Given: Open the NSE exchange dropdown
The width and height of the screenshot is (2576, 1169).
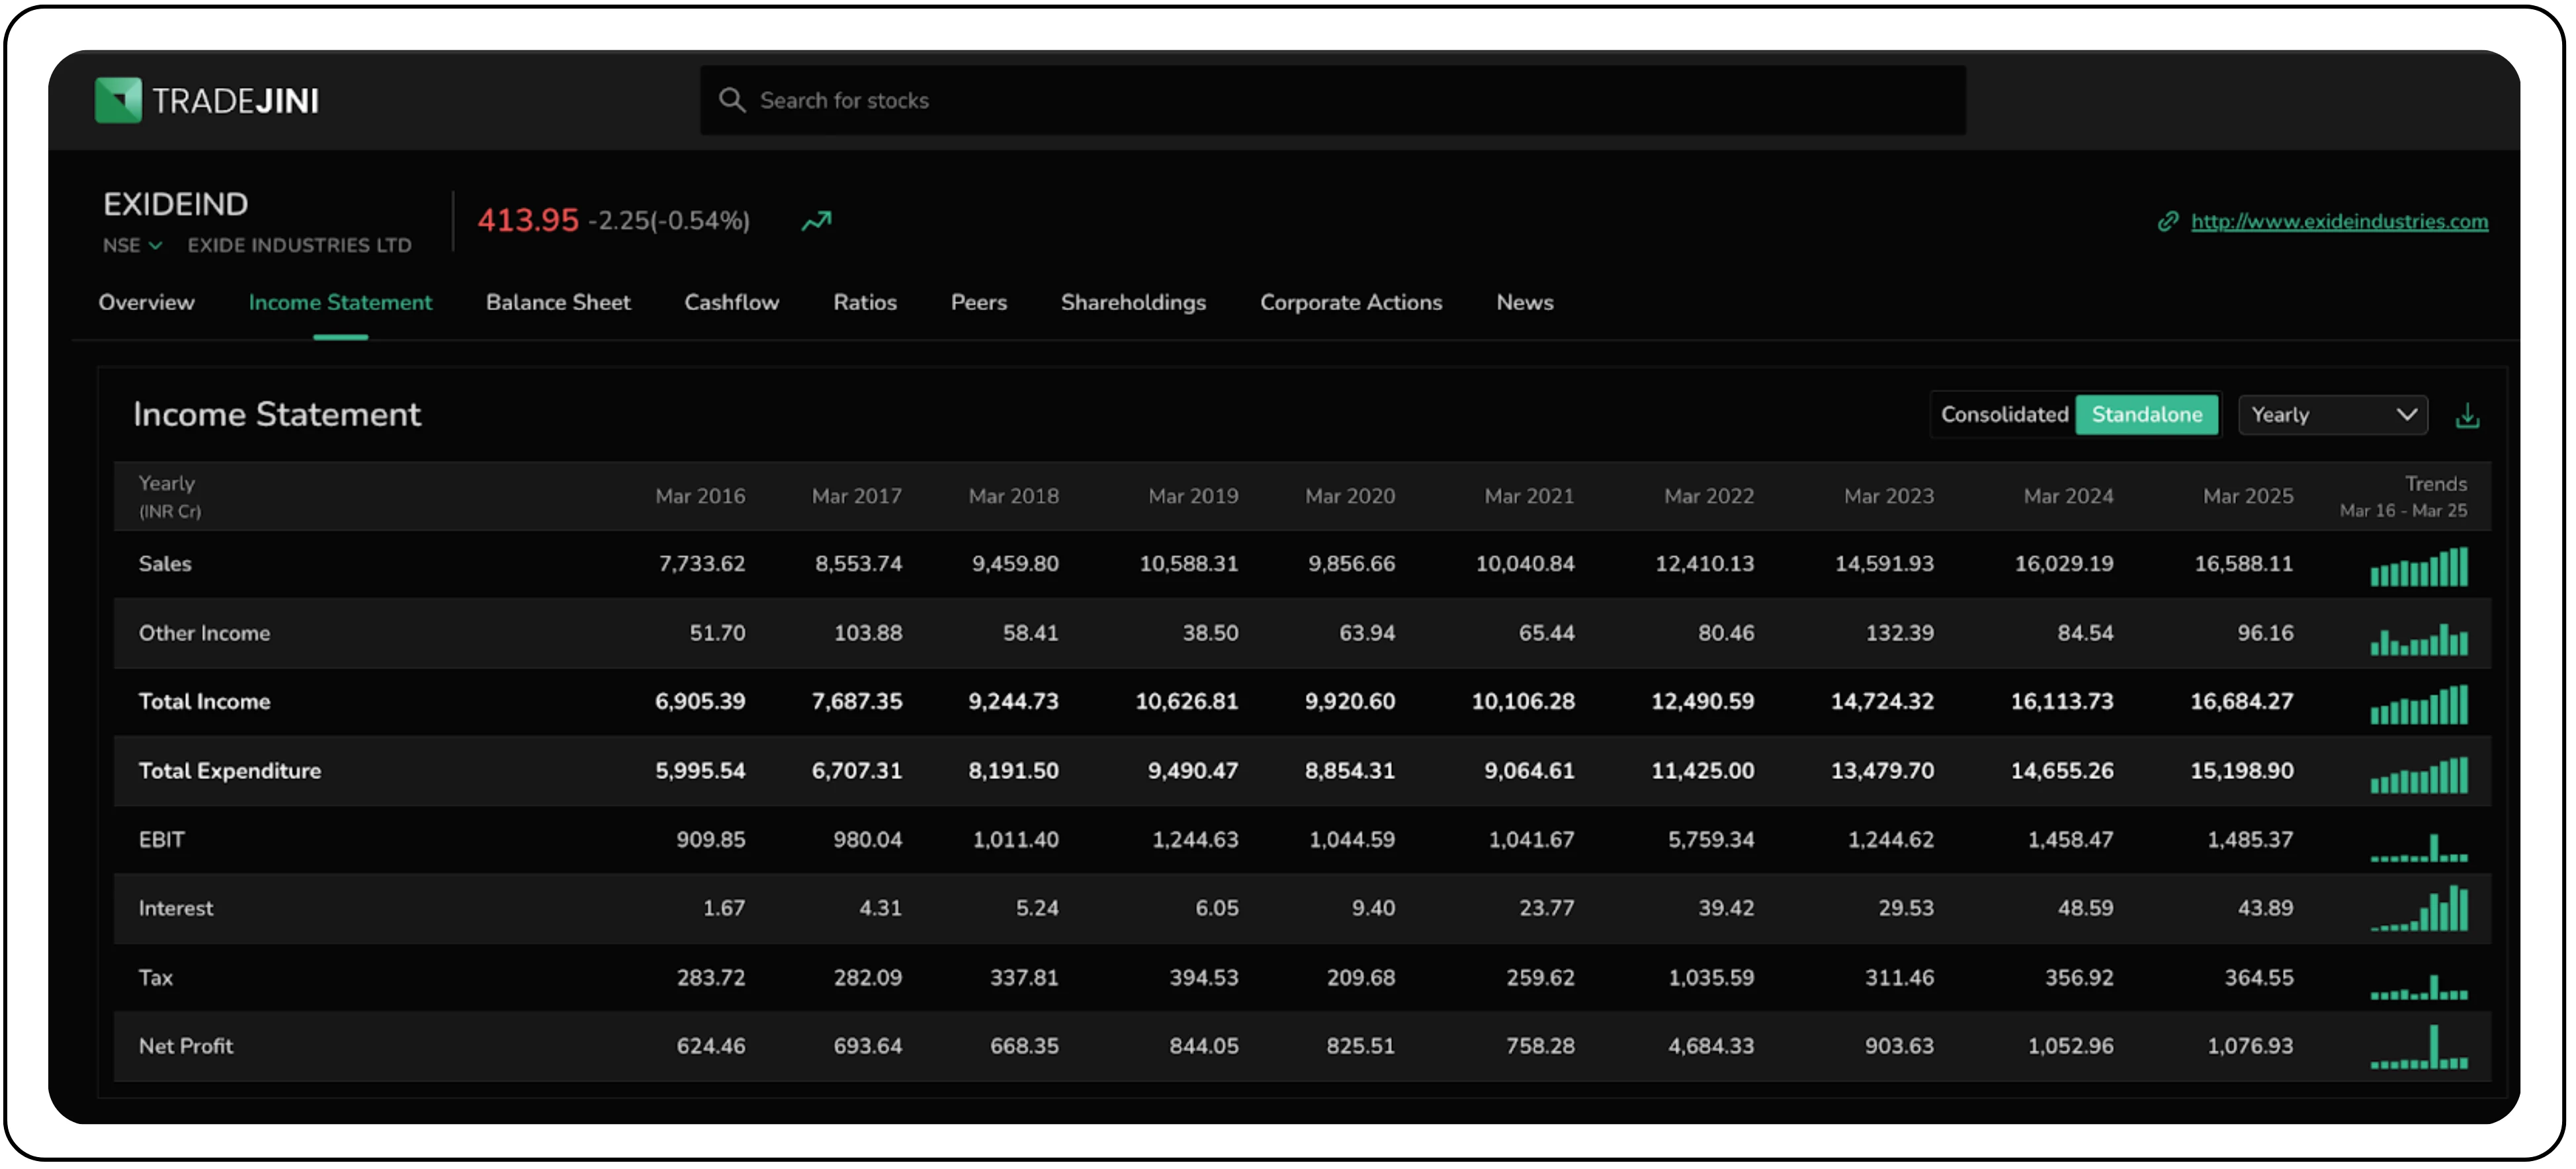Looking at the screenshot, I should point(132,246).
